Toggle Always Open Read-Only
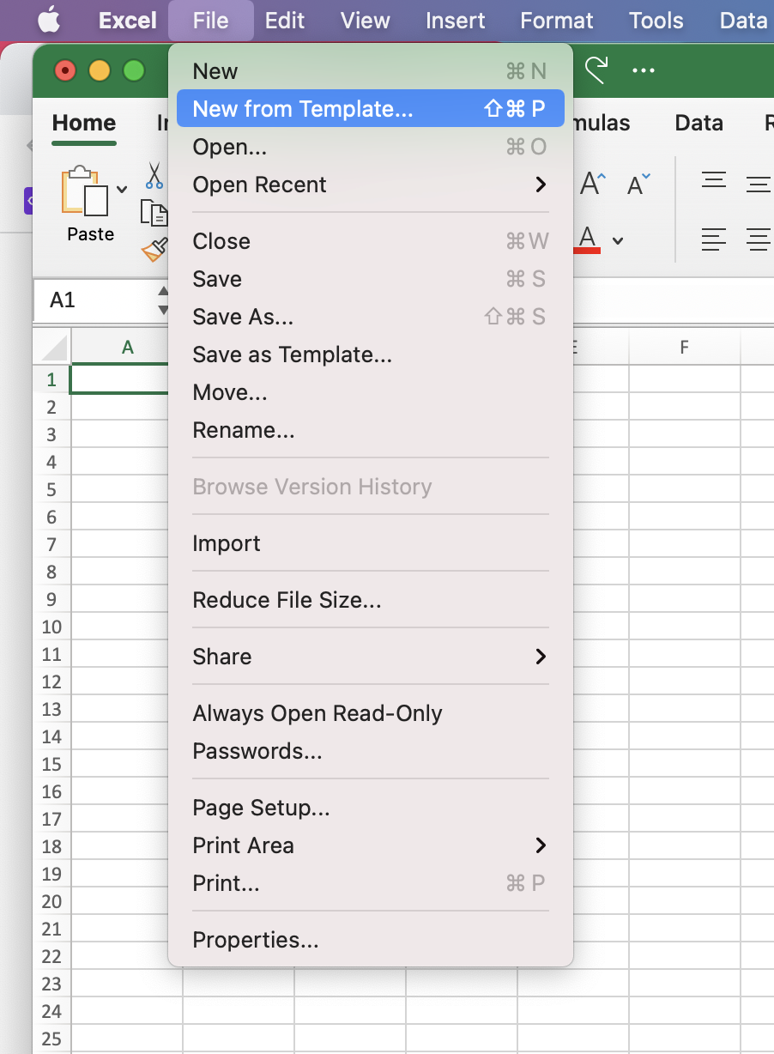 (371, 713)
